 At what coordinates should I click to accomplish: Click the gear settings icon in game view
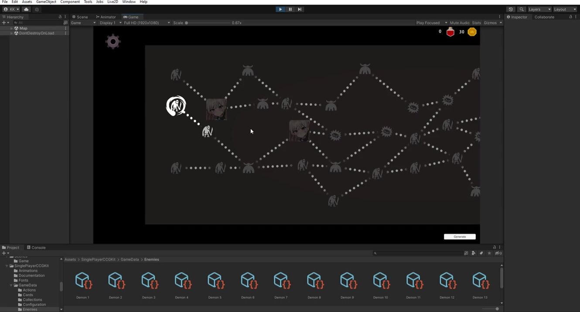pyautogui.click(x=113, y=42)
